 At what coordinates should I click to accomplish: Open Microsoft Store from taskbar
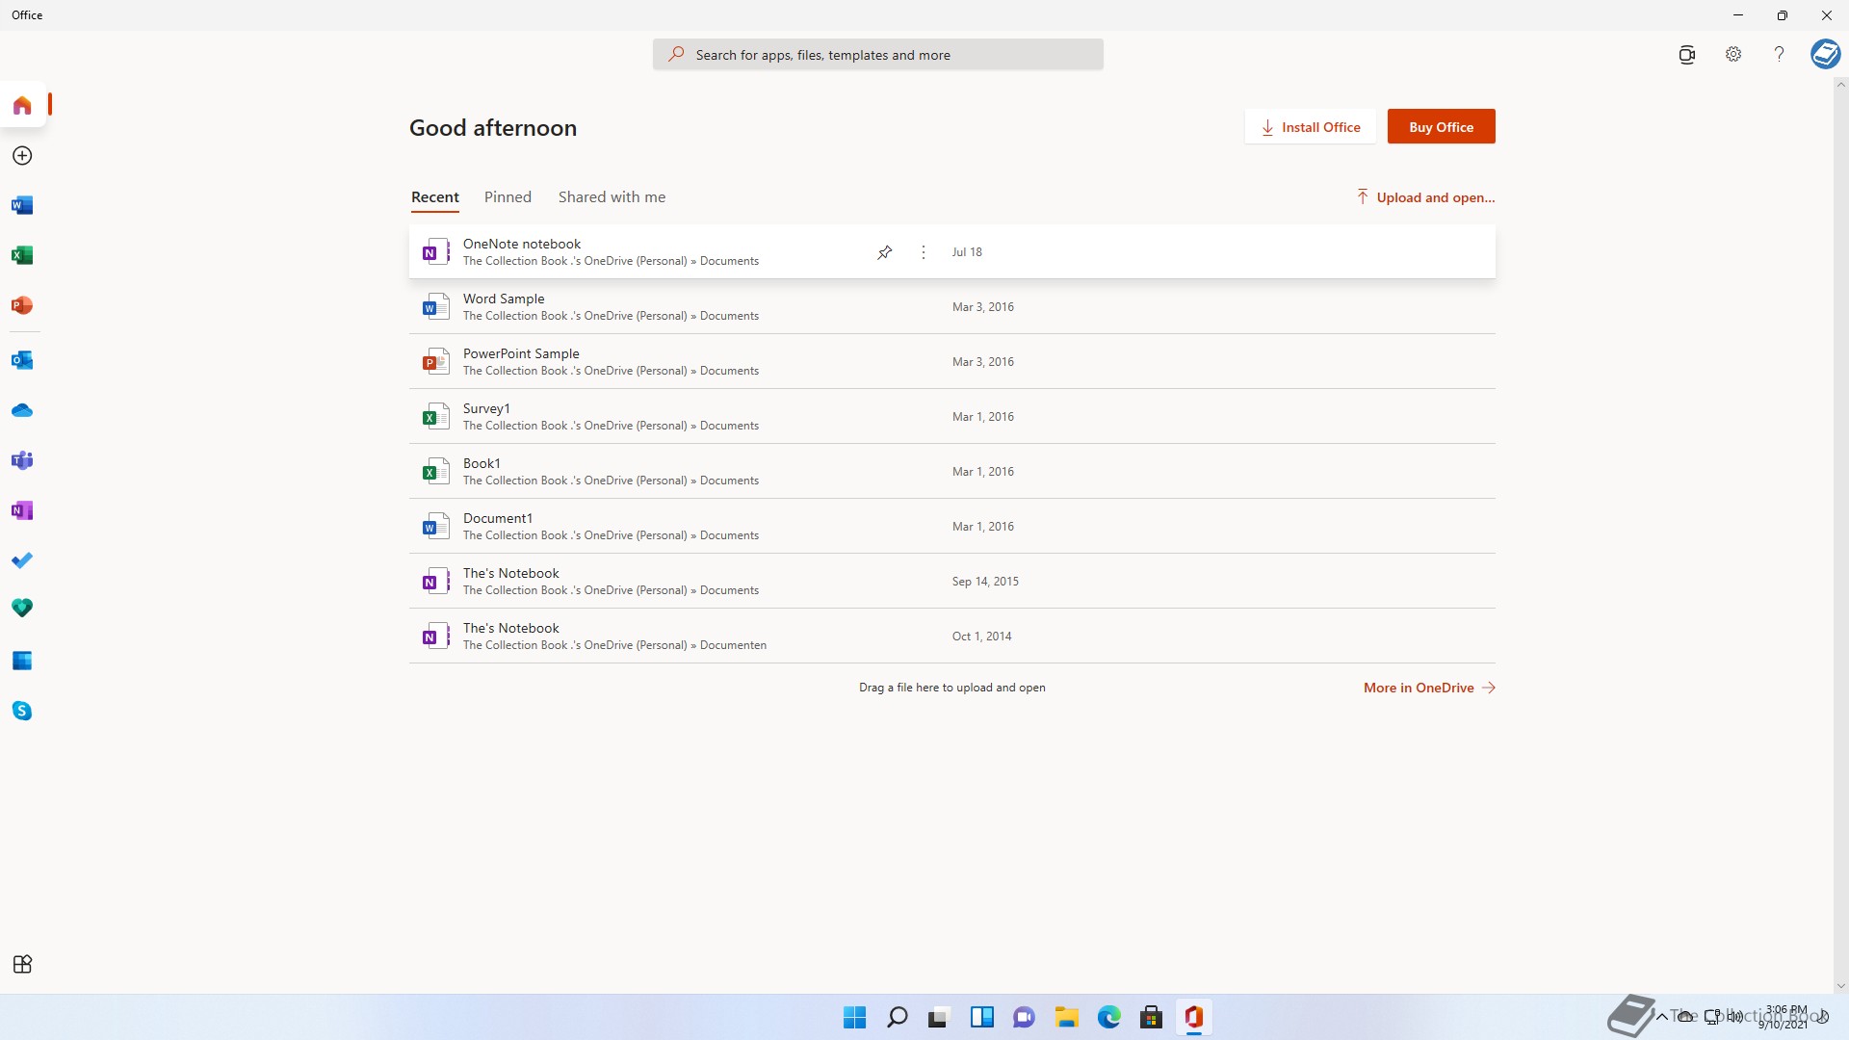[1151, 1017]
